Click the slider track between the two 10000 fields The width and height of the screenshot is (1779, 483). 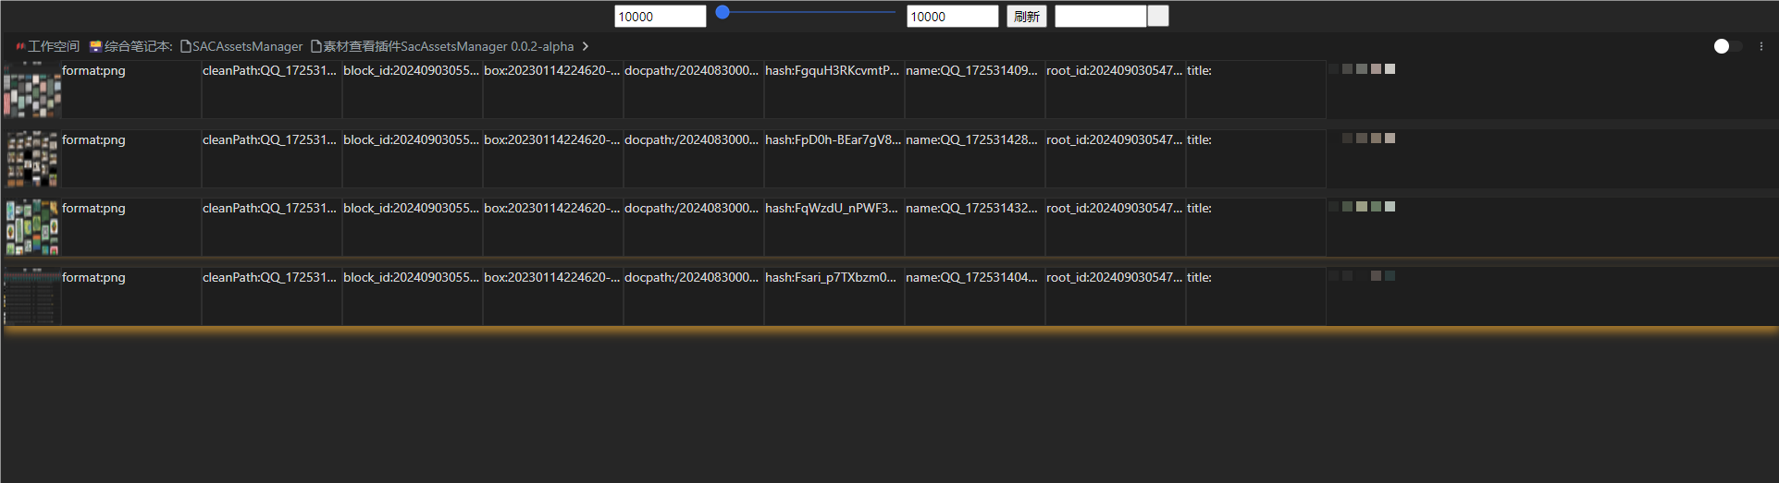coord(806,12)
